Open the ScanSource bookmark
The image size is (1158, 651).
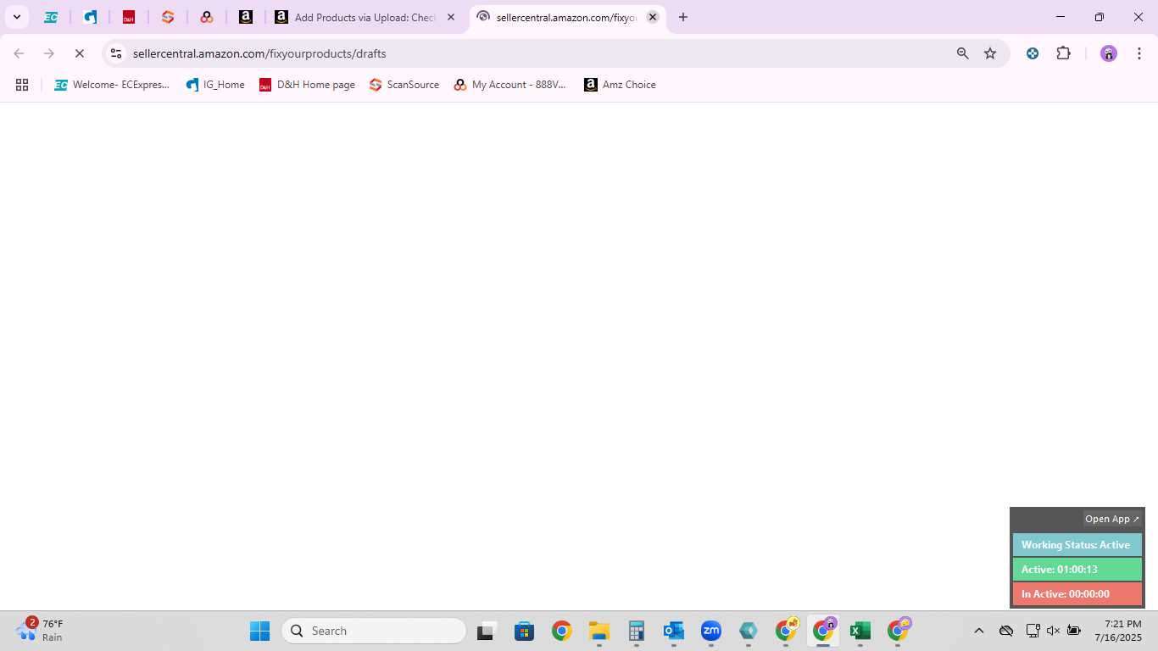click(404, 85)
